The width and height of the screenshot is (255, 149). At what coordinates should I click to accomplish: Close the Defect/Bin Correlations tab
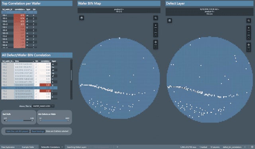(62, 147)
